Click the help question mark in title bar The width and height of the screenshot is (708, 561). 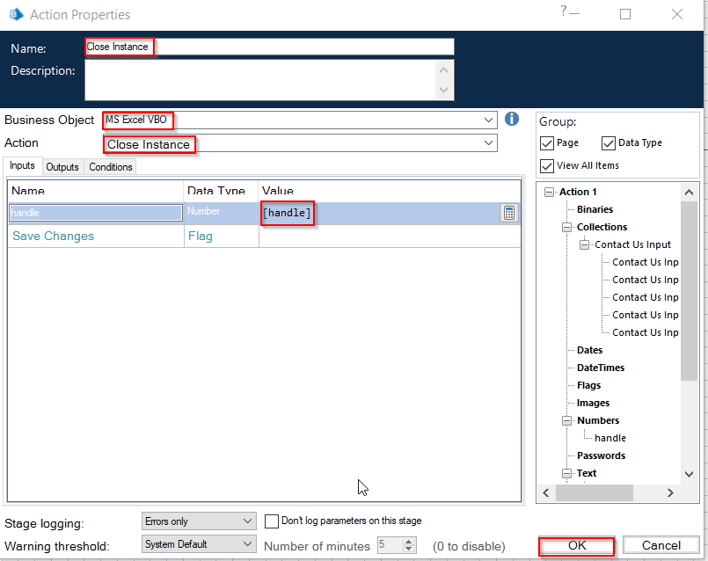[564, 11]
